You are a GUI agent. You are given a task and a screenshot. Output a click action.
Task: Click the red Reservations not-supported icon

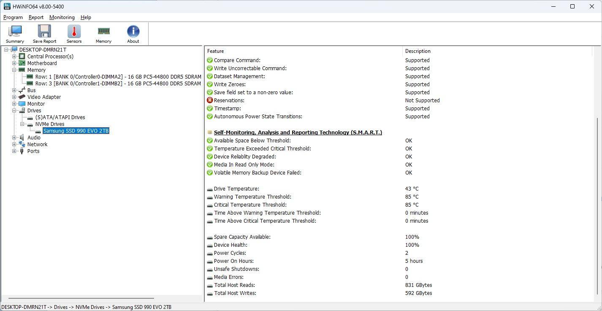(x=210, y=101)
